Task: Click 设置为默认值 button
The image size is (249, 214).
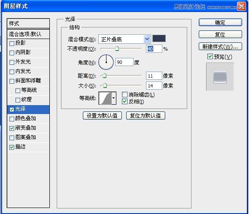Action: click(x=102, y=115)
